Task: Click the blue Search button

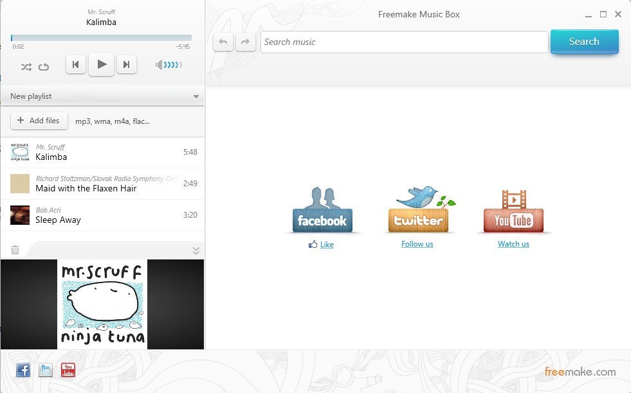Action: point(584,41)
